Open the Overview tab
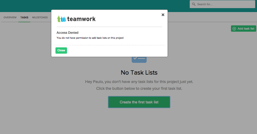Viewport: 257px width, 134px height. 10,18
